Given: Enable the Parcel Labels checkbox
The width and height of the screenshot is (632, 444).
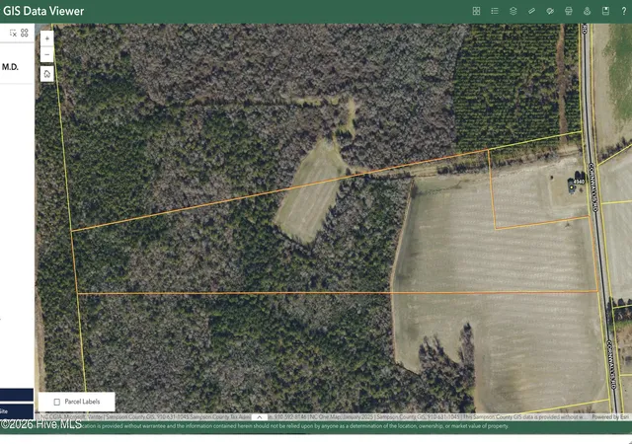Looking at the screenshot, I should (x=57, y=402).
